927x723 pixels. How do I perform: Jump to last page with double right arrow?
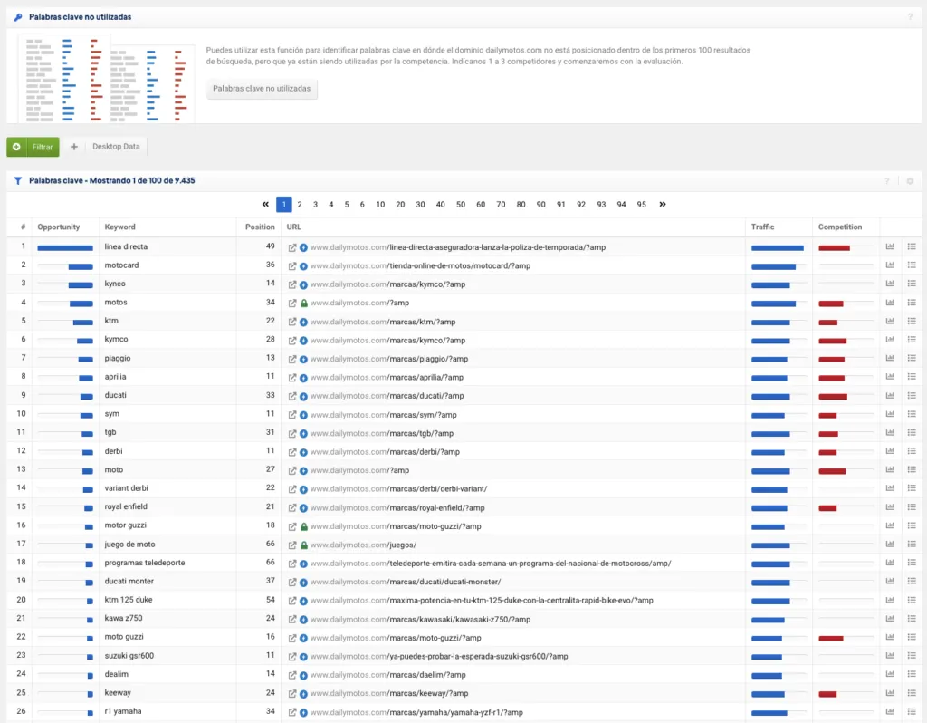click(662, 204)
